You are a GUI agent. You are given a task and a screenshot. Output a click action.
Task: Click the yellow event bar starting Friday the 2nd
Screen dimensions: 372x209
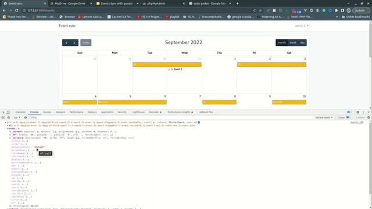[271, 64]
